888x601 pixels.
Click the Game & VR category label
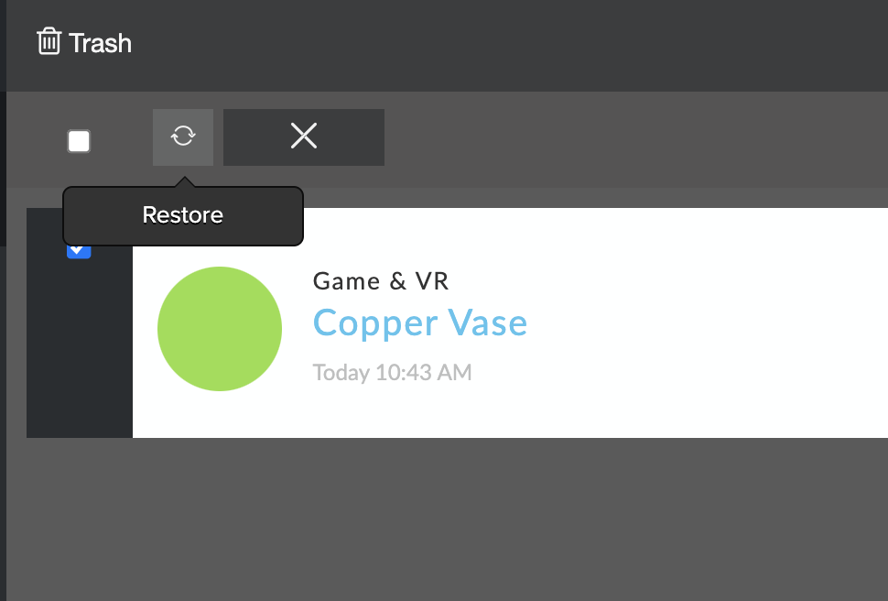pyautogui.click(x=381, y=281)
